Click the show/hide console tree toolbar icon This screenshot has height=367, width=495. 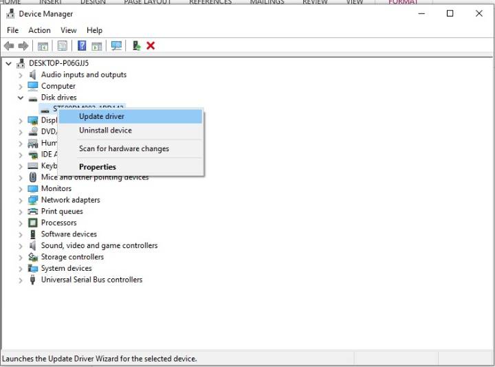(x=43, y=46)
